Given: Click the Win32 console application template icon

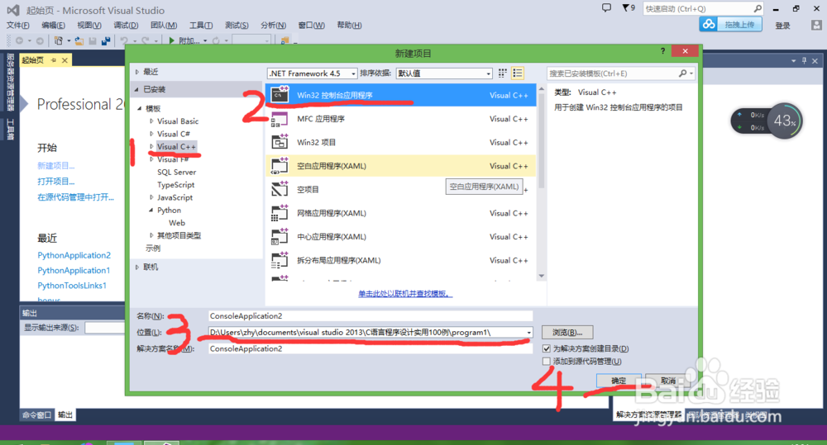Looking at the screenshot, I should (x=280, y=94).
